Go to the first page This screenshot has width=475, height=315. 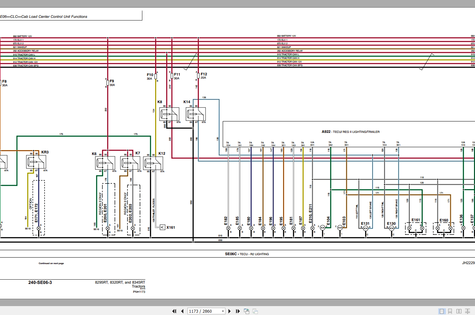coord(174,311)
